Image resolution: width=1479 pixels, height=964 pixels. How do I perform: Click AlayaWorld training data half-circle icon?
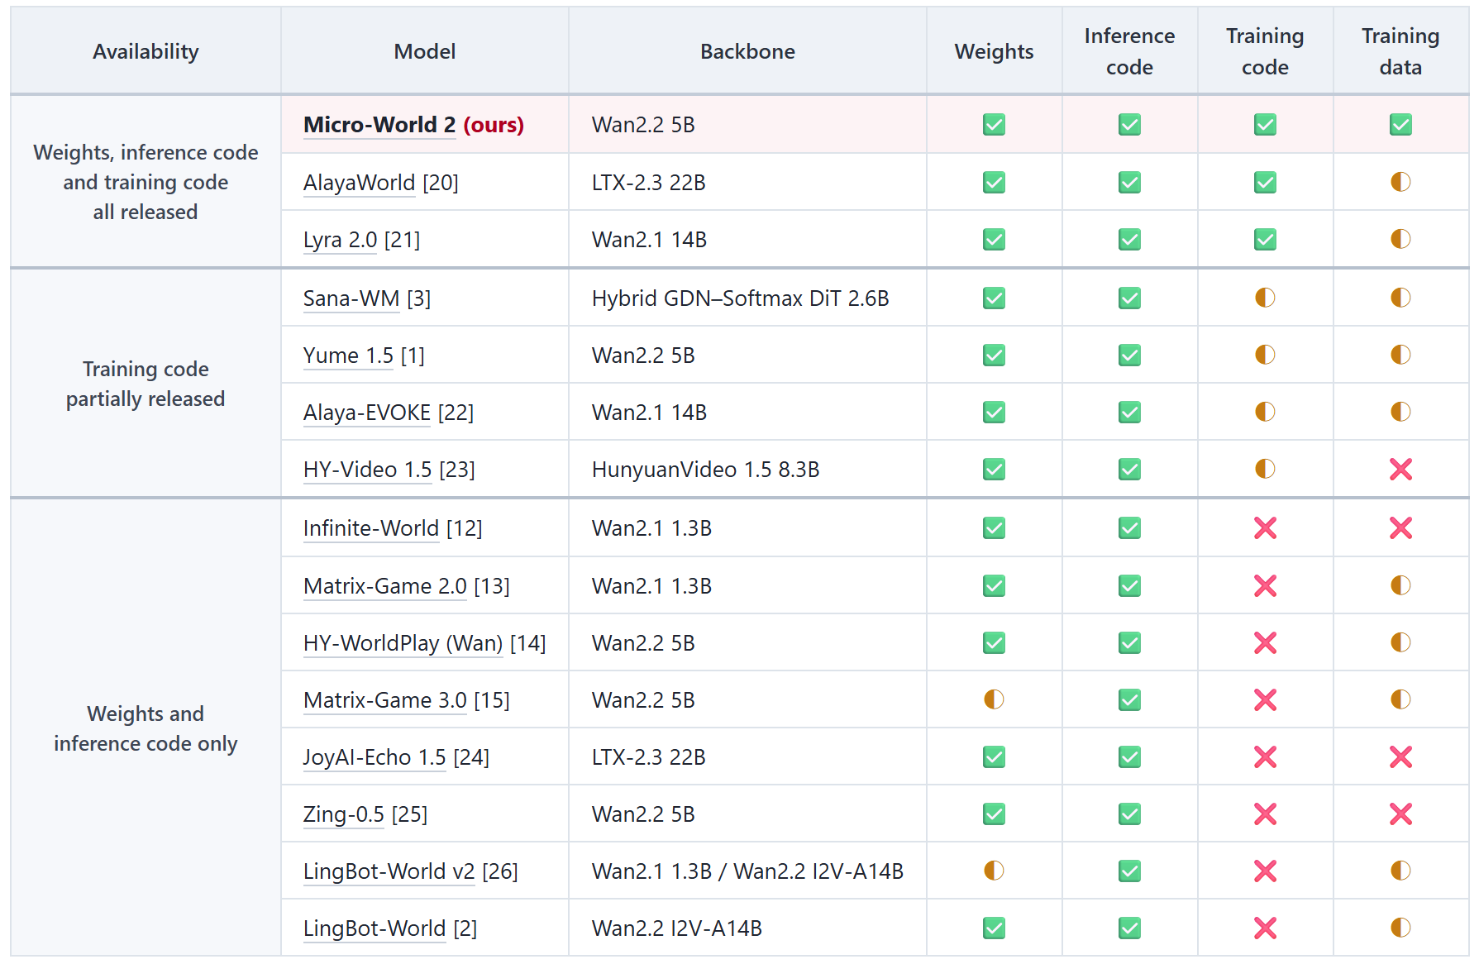click(x=1400, y=182)
